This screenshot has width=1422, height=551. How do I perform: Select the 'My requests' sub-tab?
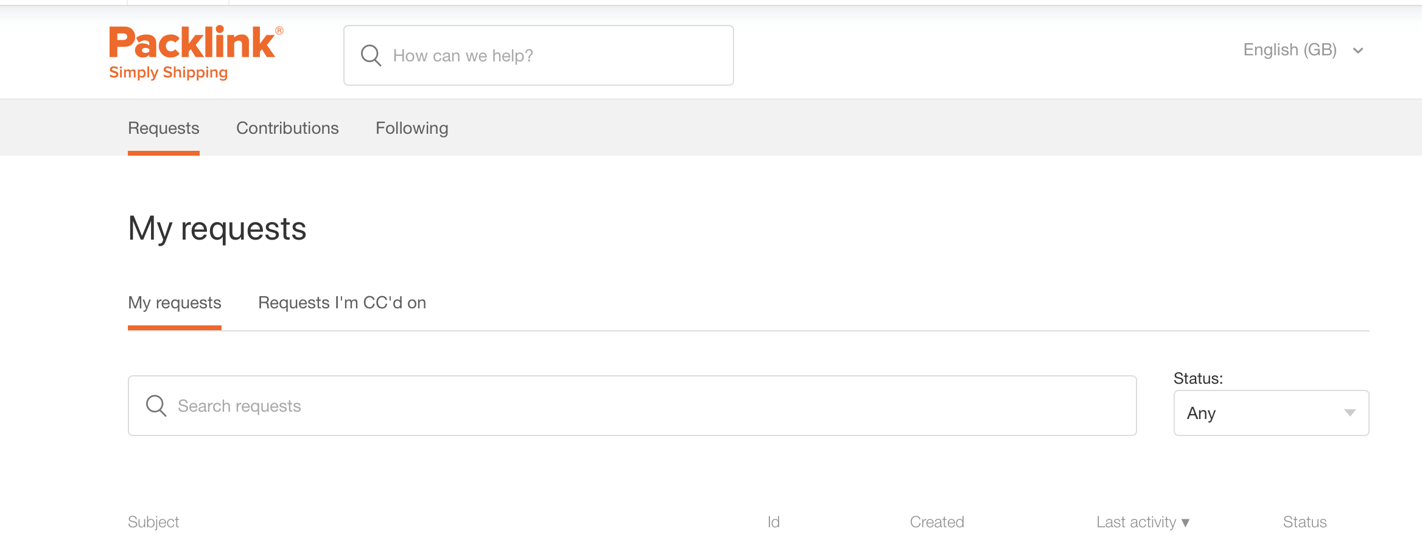[175, 303]
